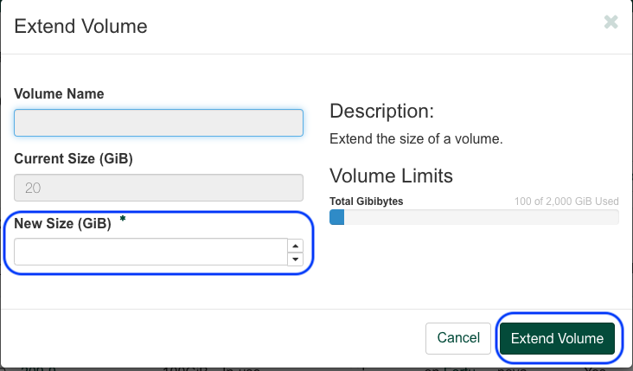Cancel the volume extension
Image resolution: width=633 pixels, height=371 pixels.
pyautogui.click(x=458, y=338)
